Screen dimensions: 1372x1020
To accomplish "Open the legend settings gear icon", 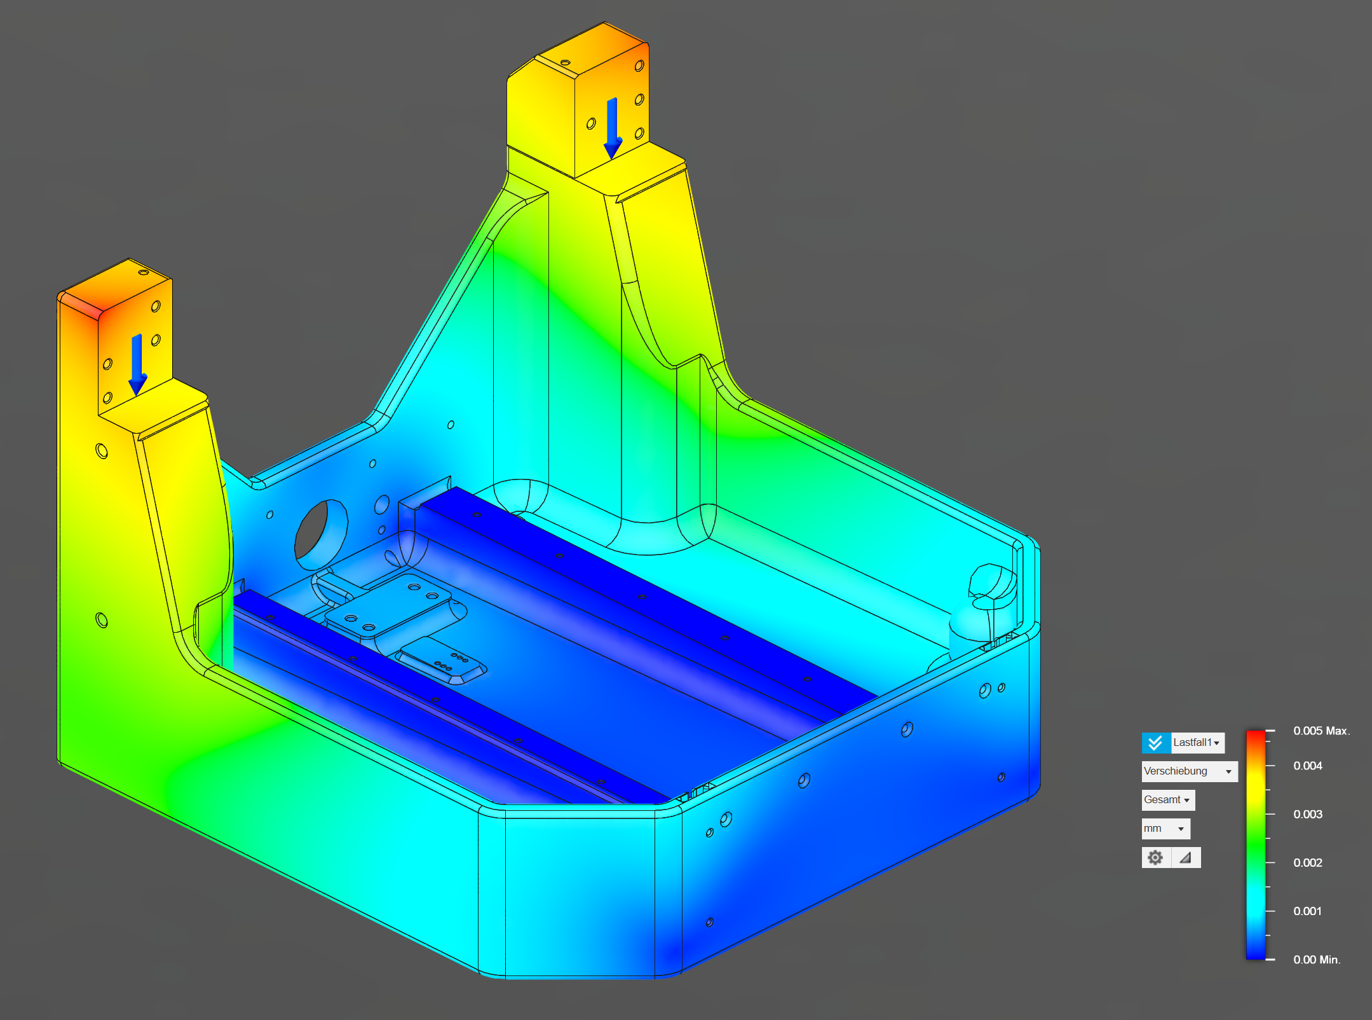I will (1155, 857).
